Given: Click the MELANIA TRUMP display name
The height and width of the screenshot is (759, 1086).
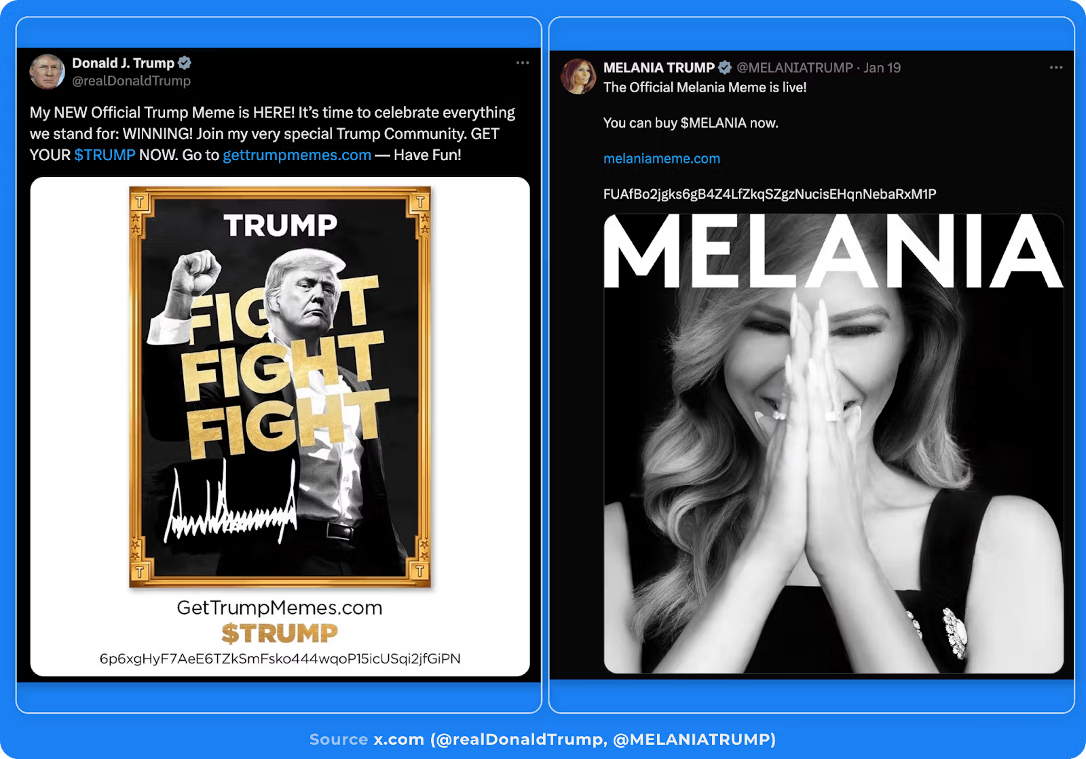Looking at the screenshot, I should pos(658,68).
